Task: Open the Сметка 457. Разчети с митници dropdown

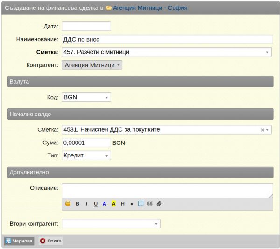Action: [167, 52]
